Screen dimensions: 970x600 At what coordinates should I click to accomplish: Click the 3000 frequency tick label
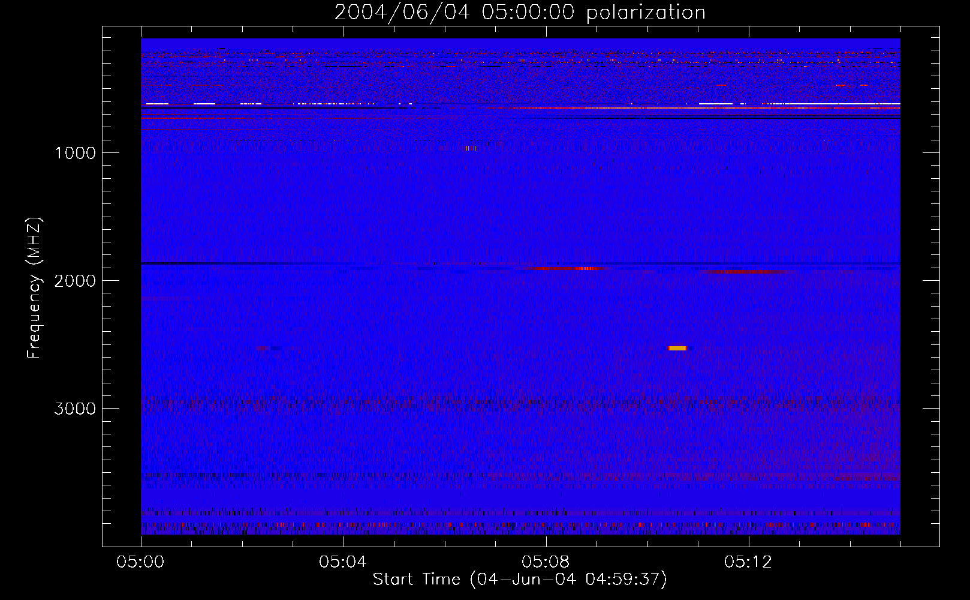(x=75, y=409)
